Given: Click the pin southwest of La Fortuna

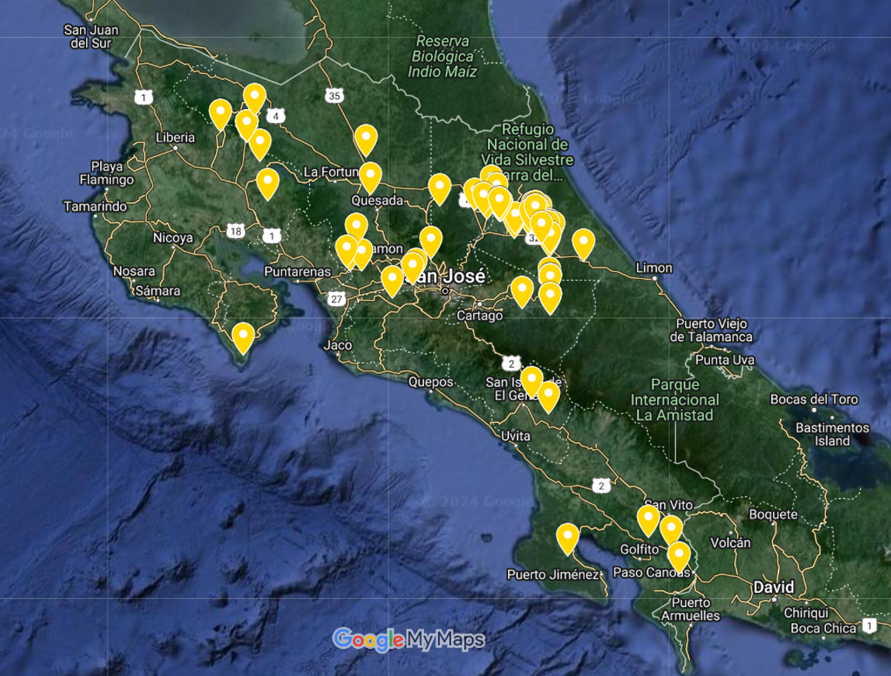Looking at the screenshot, I should [x=267, y=183].
